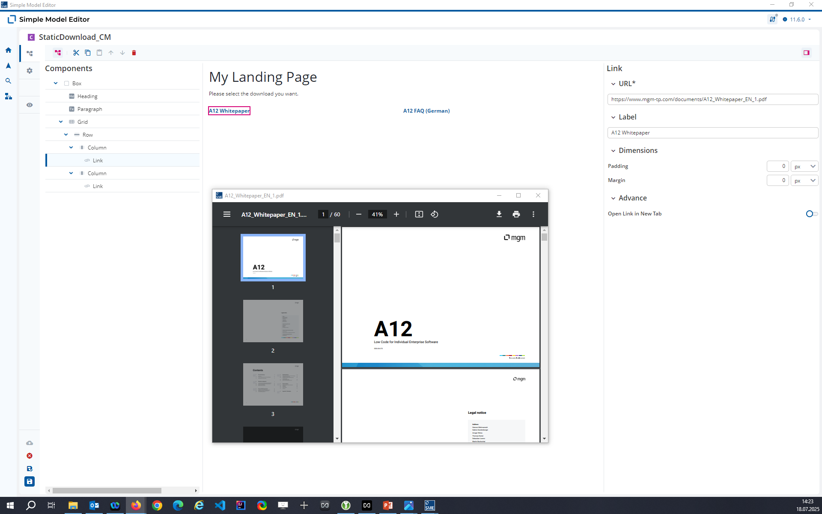Open the hierarchy structure icon in left sidebar
Viewport: 822px width, 514px height.
pos(8,96)
